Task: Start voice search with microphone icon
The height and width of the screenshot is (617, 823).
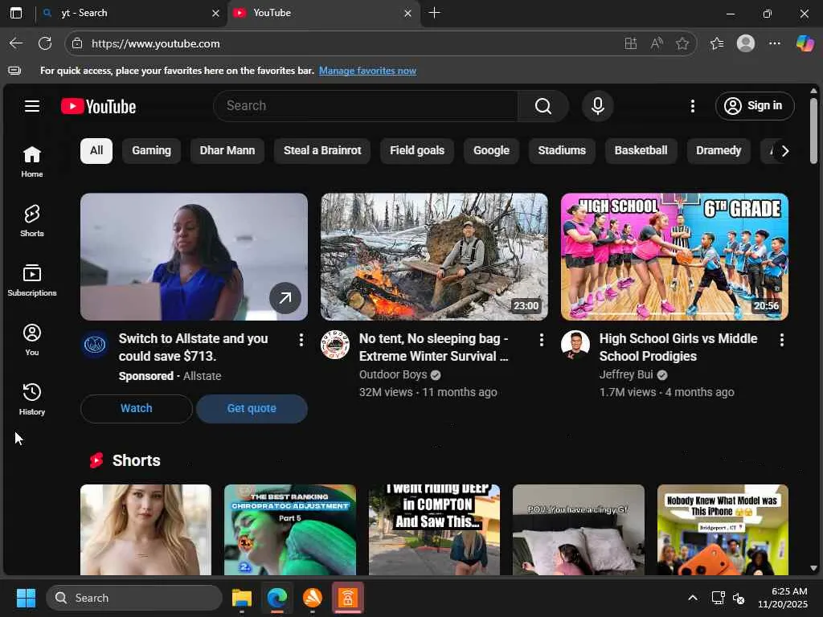Action: 597,106
